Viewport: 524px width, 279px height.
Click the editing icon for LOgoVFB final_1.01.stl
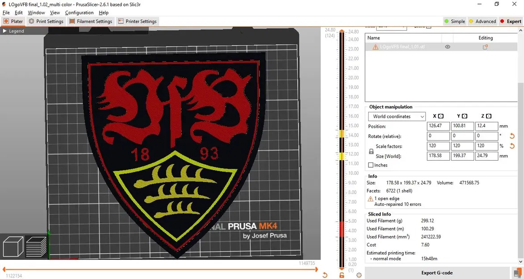485,47
